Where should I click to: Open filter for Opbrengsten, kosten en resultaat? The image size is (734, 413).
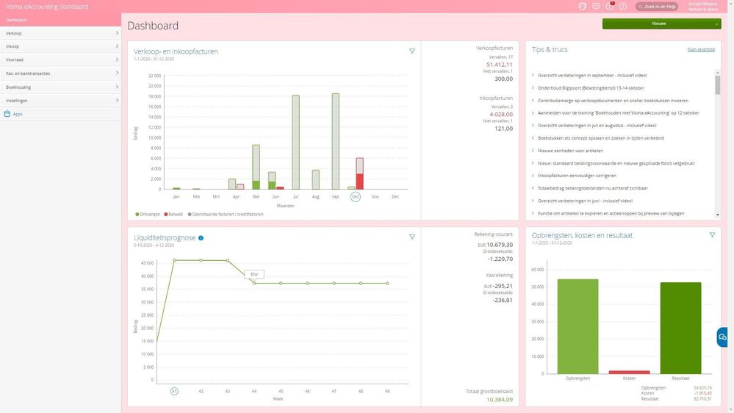tap(712, 235)
